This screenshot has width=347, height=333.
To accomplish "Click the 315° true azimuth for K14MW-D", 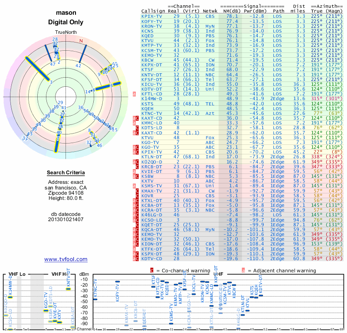I will coord(317,98).
